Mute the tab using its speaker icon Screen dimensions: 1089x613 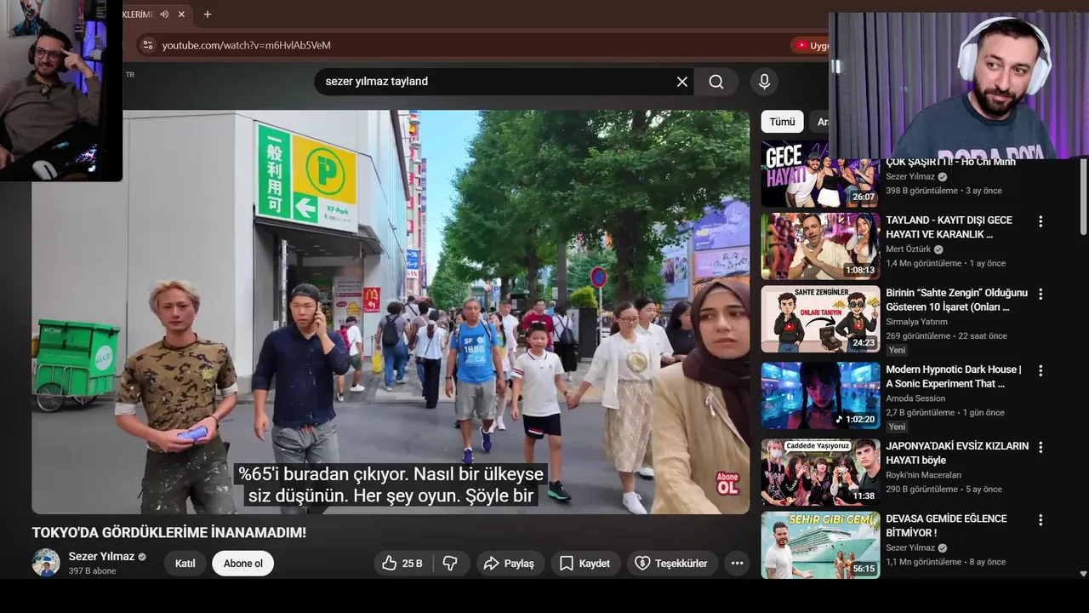(x=164, y=14)
